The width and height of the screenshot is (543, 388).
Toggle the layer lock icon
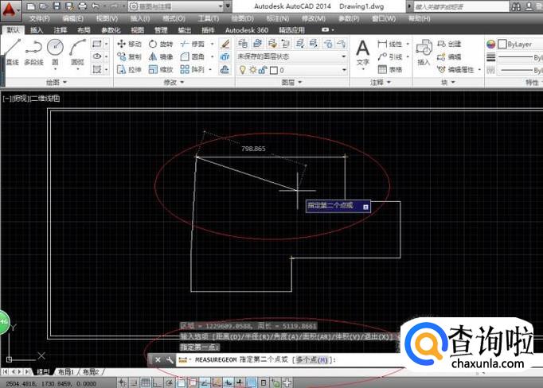point(262,70)
